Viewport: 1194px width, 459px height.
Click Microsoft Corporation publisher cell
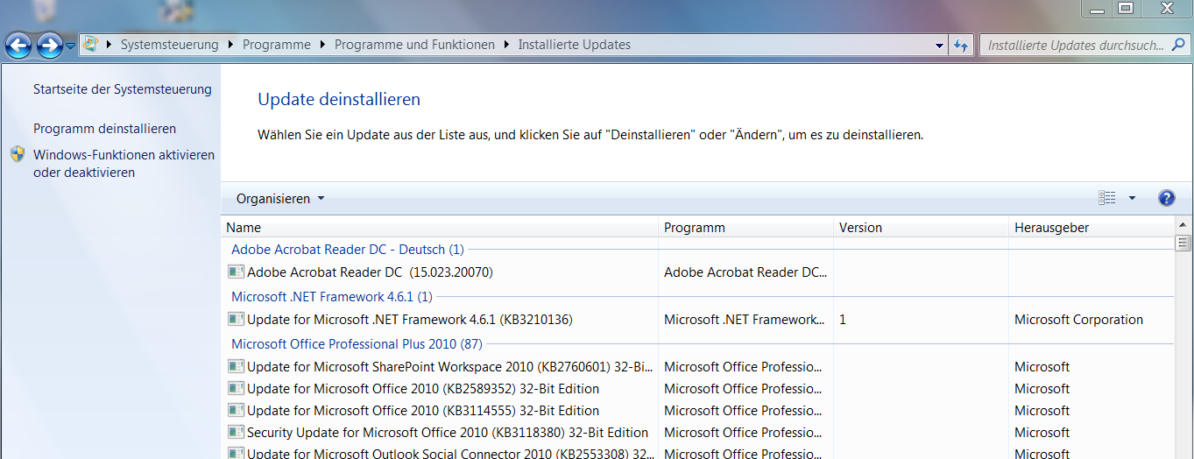coord(1078,320)
